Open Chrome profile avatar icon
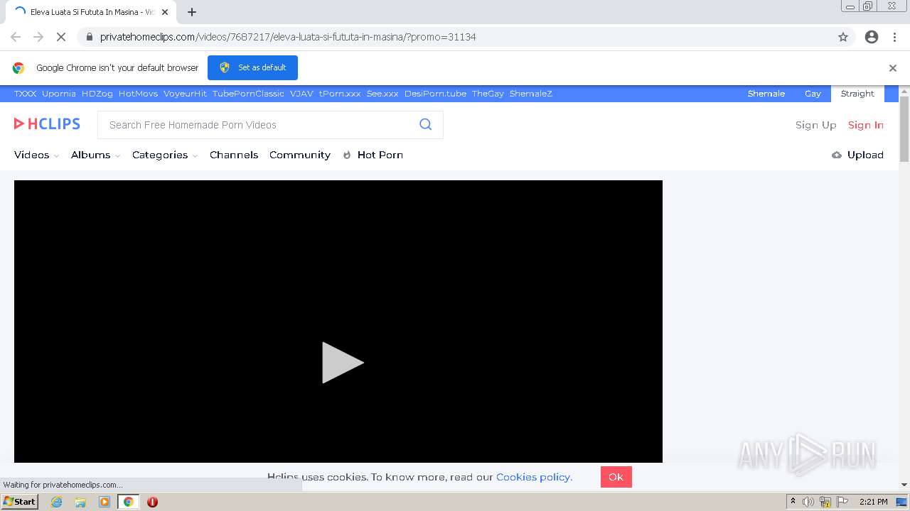910x511 pixels. (x=872, y=37)
